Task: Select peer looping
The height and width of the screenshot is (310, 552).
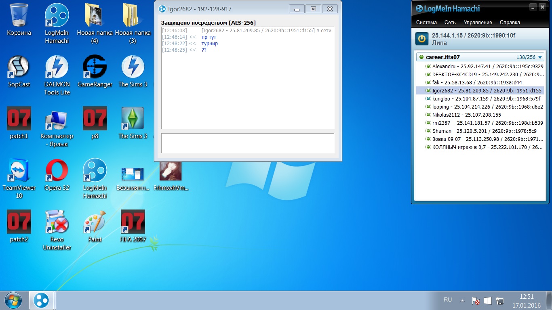Action: point(480,107)
